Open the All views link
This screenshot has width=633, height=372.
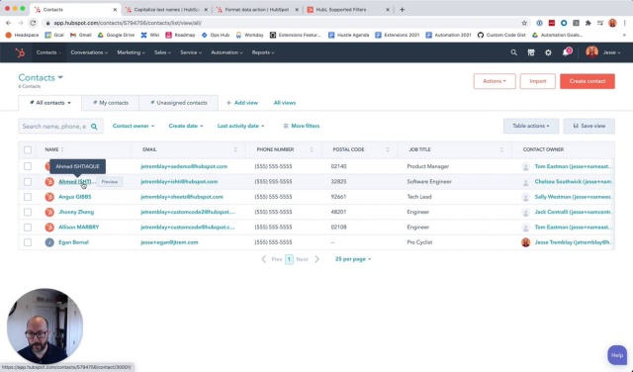tap(285, 103)
